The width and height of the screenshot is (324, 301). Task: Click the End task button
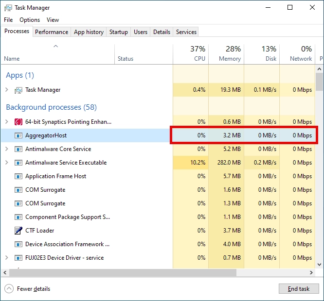(x=299, y=289)
